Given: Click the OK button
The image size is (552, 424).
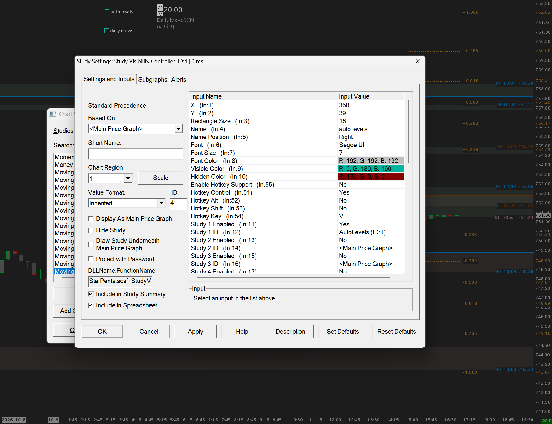Looking at the screenshot, I should [102, 332].
